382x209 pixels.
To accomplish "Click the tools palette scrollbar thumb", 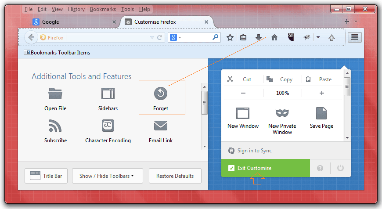I will coord(205,103).
